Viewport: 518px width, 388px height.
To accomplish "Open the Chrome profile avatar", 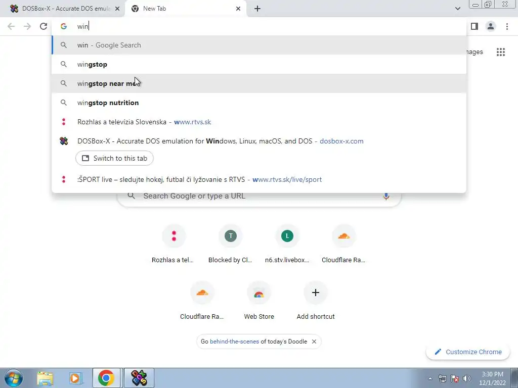I will click(x=491, y=26).
